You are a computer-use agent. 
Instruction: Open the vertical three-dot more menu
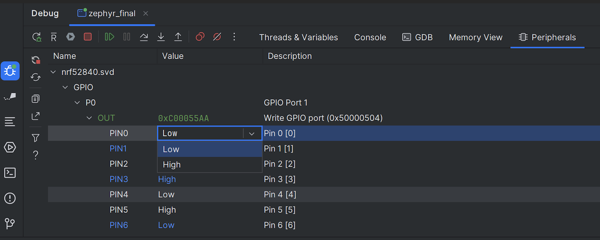pos(234,37)
